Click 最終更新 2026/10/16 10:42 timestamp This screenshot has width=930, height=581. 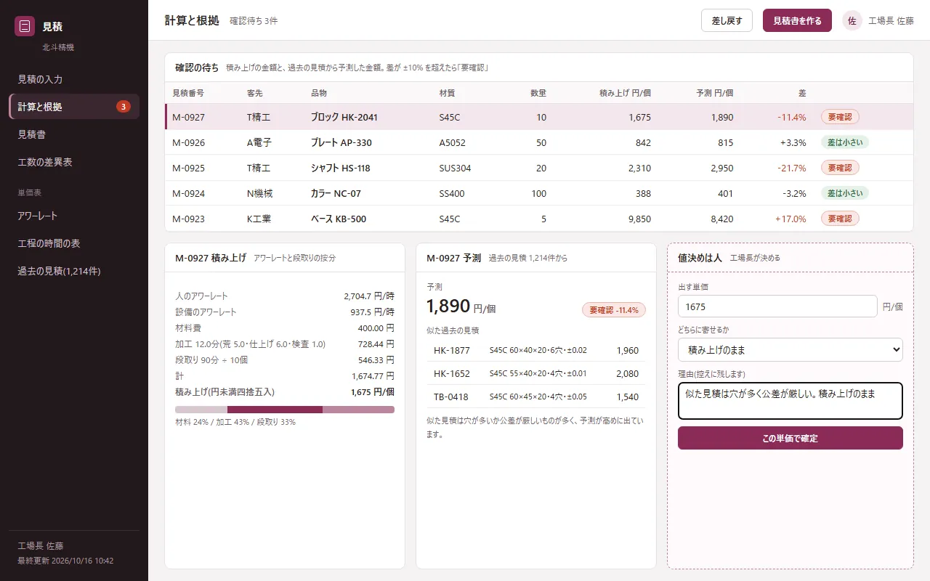[x=65, y=561]
